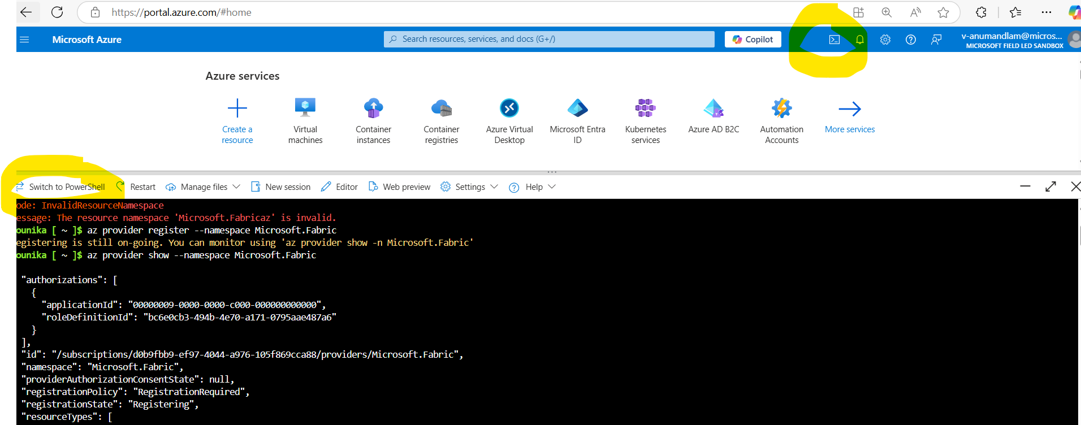Screen dimensions: 1081x425
Task: Open the browser zoom icon
Action: [887, 12]
